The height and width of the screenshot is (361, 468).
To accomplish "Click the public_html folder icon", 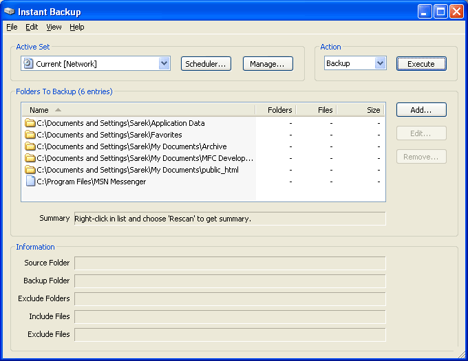I will 30,170.
